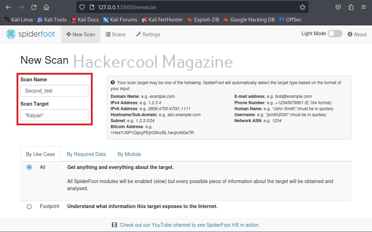
Task: Select the Footprint radio button
Action: click(29, 207)
